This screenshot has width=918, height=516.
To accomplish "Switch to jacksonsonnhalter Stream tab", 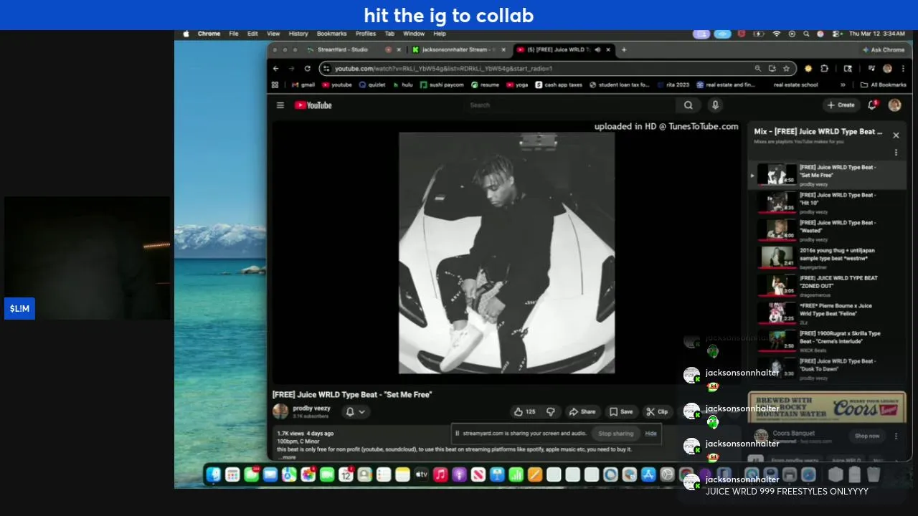I will coord(459,49).
